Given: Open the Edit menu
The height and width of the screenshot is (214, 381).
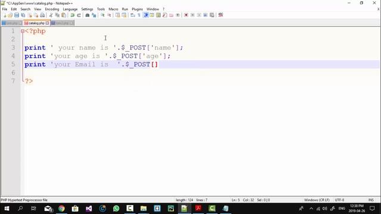Looking at the screenshot, I should point(14,10).
